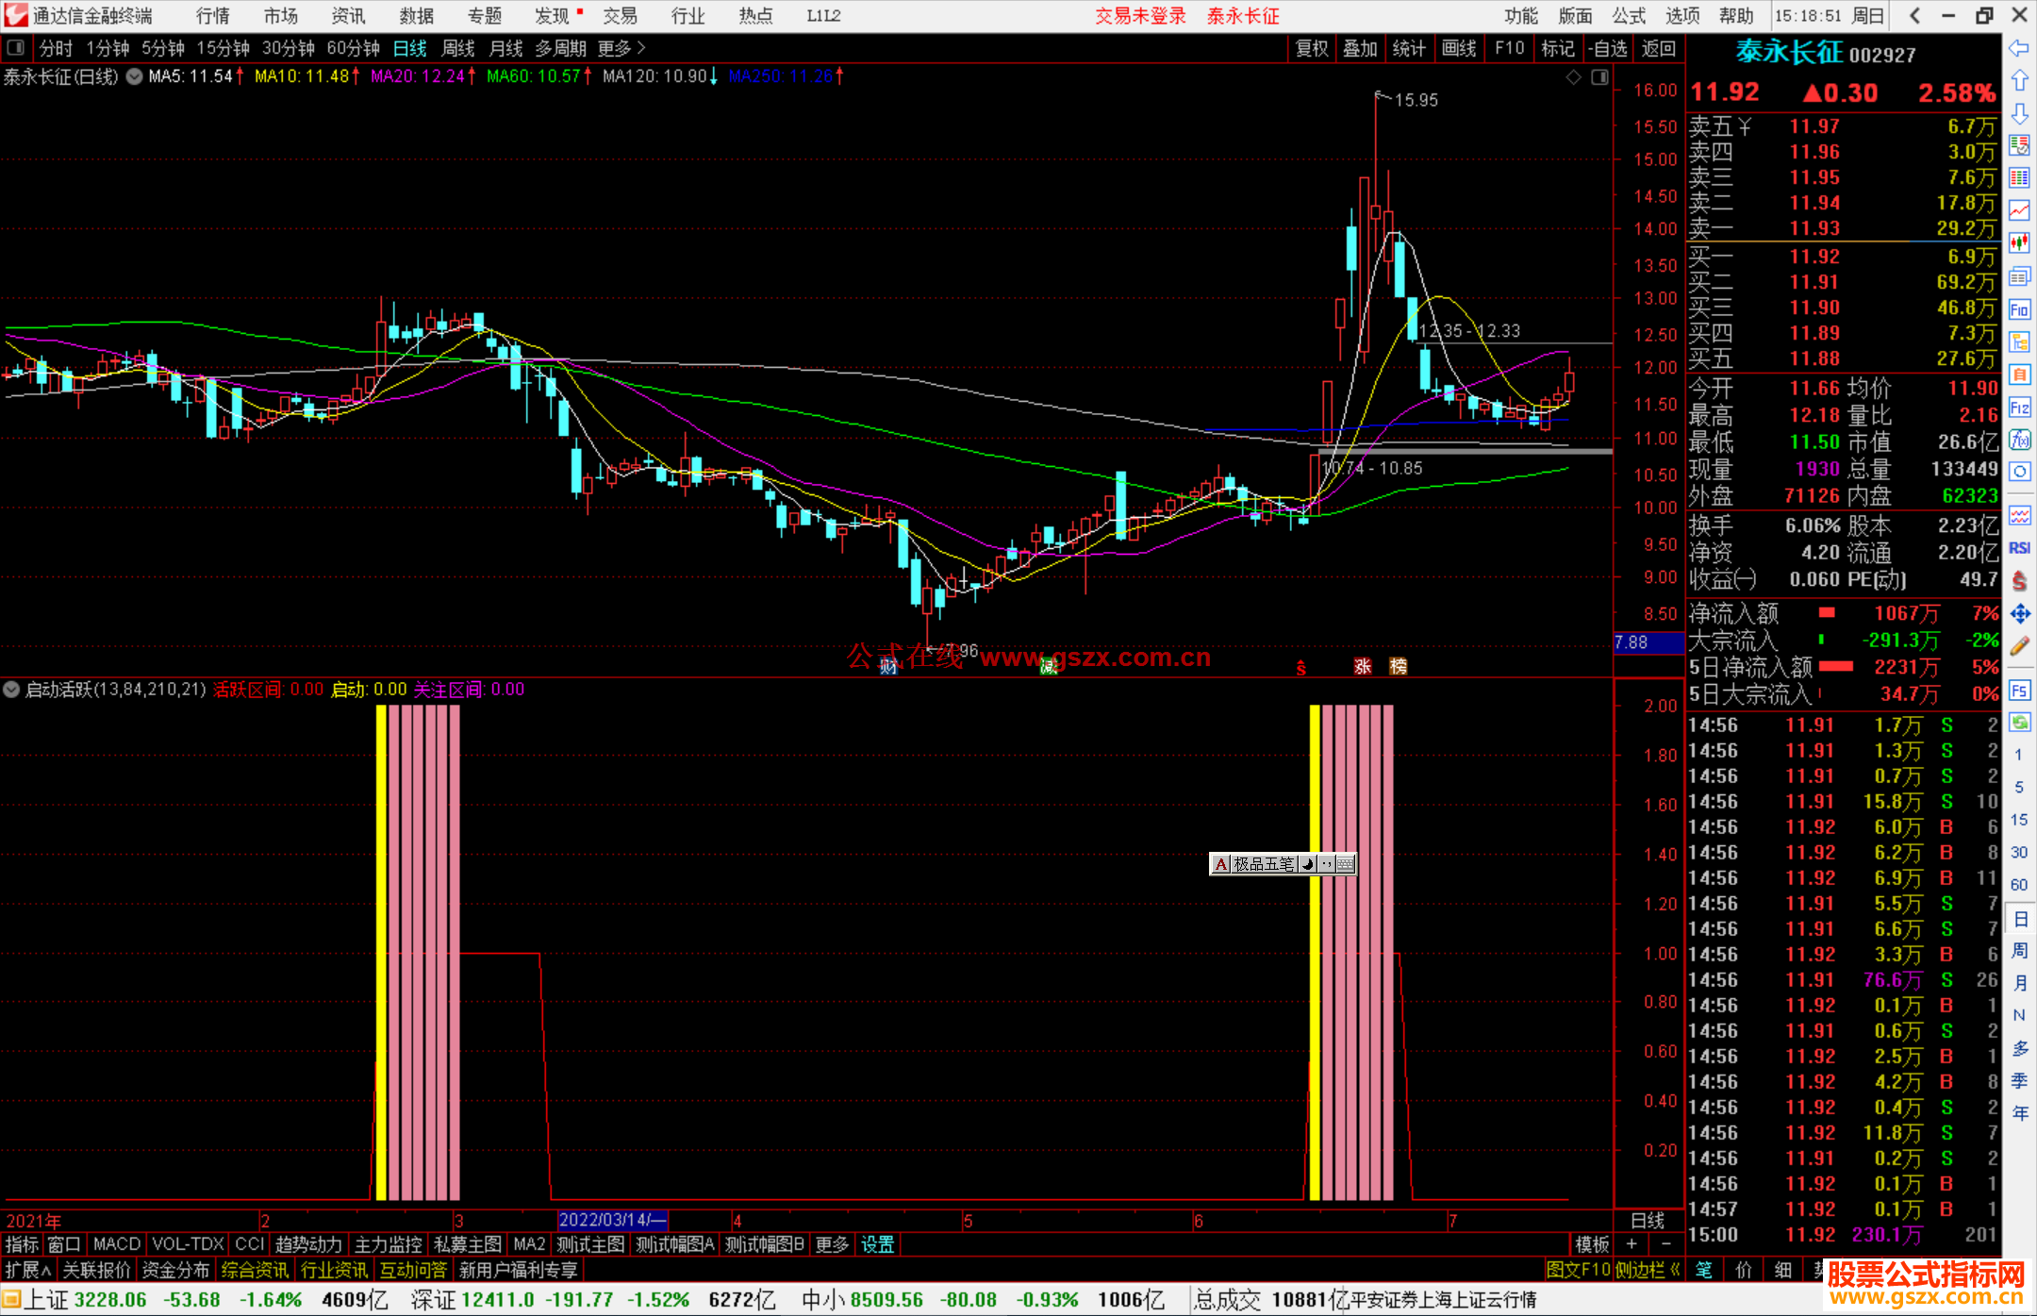Click the 画线 drawing button

1458,48
